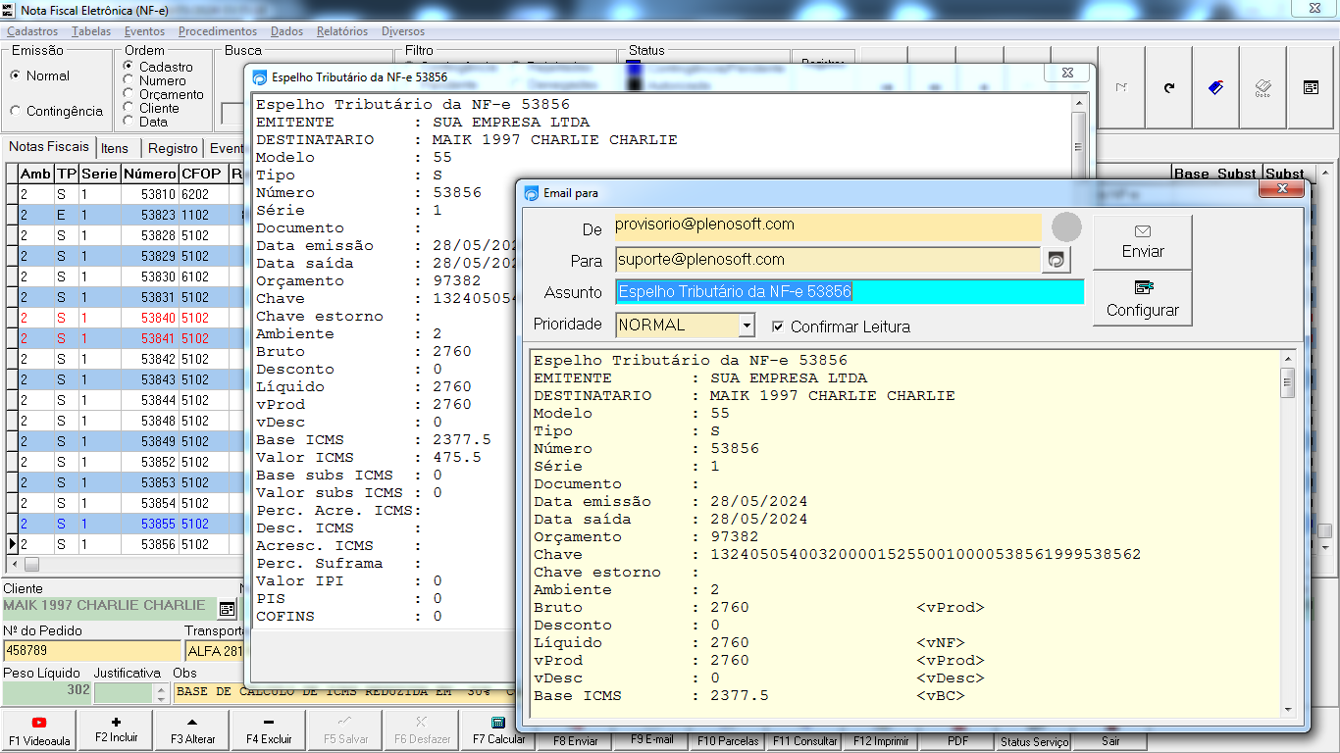Click the Para email address field
The image size is (1340, 753).
pos(828,260)
